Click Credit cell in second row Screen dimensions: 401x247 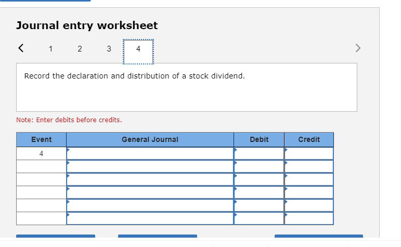coord(309,166)
